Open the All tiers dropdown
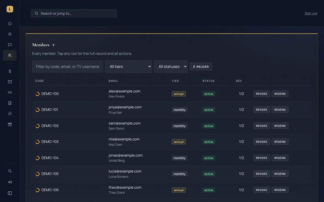Screen dimensions: 324x202 [128, 66]
